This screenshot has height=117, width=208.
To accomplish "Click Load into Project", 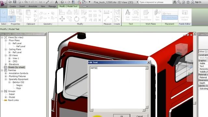I will coord(185,15).
